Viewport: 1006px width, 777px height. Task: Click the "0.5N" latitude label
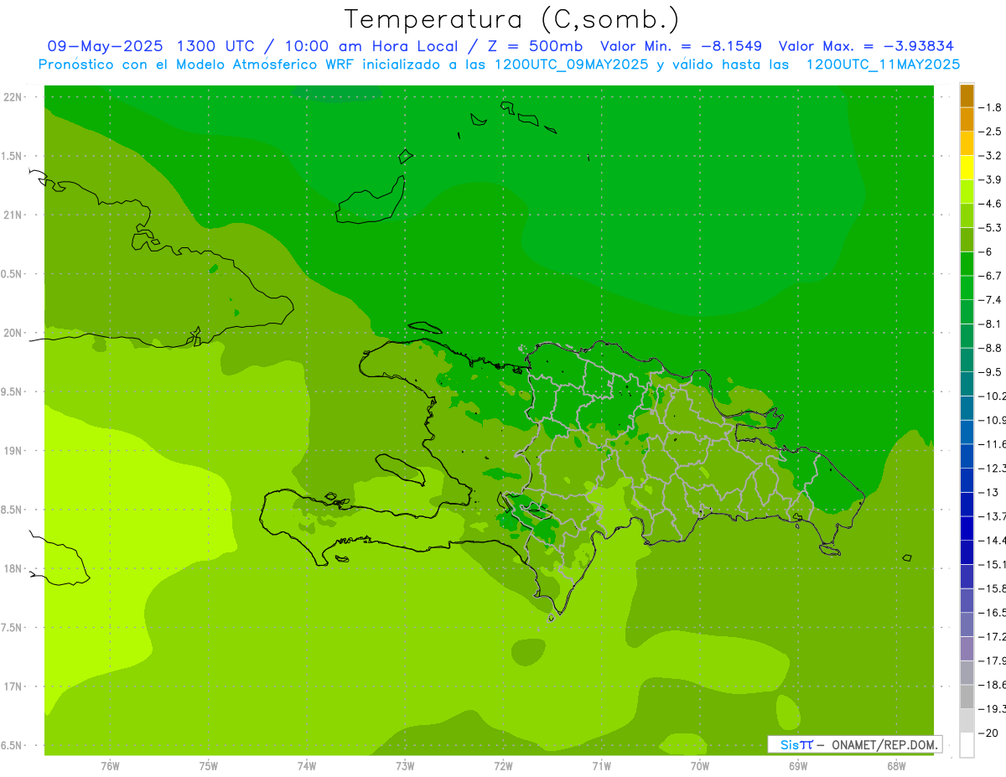click(11, 274)
